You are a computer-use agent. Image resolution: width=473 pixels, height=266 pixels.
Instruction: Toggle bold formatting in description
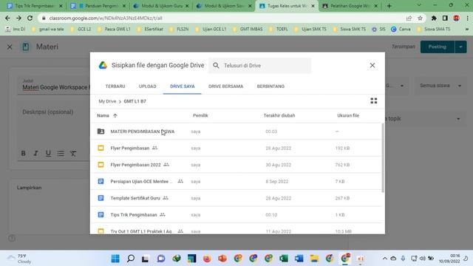(23, 153)
